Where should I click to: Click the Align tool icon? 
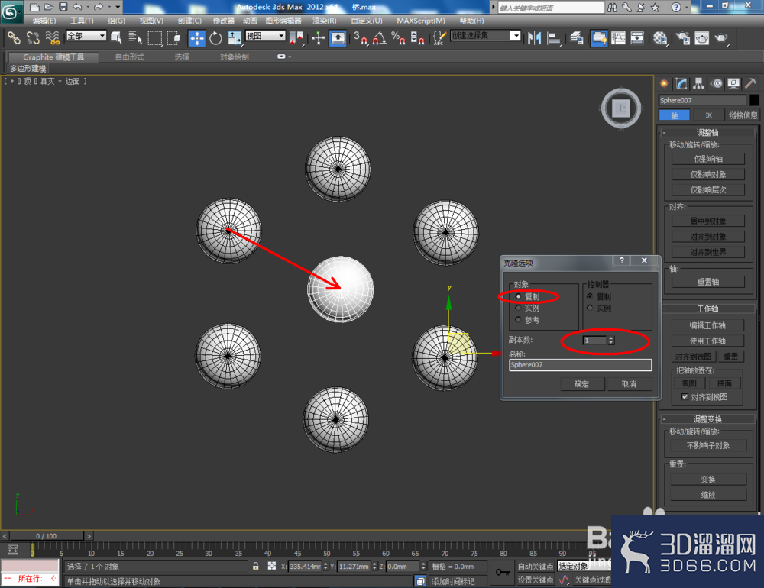[x=553, y=38]
